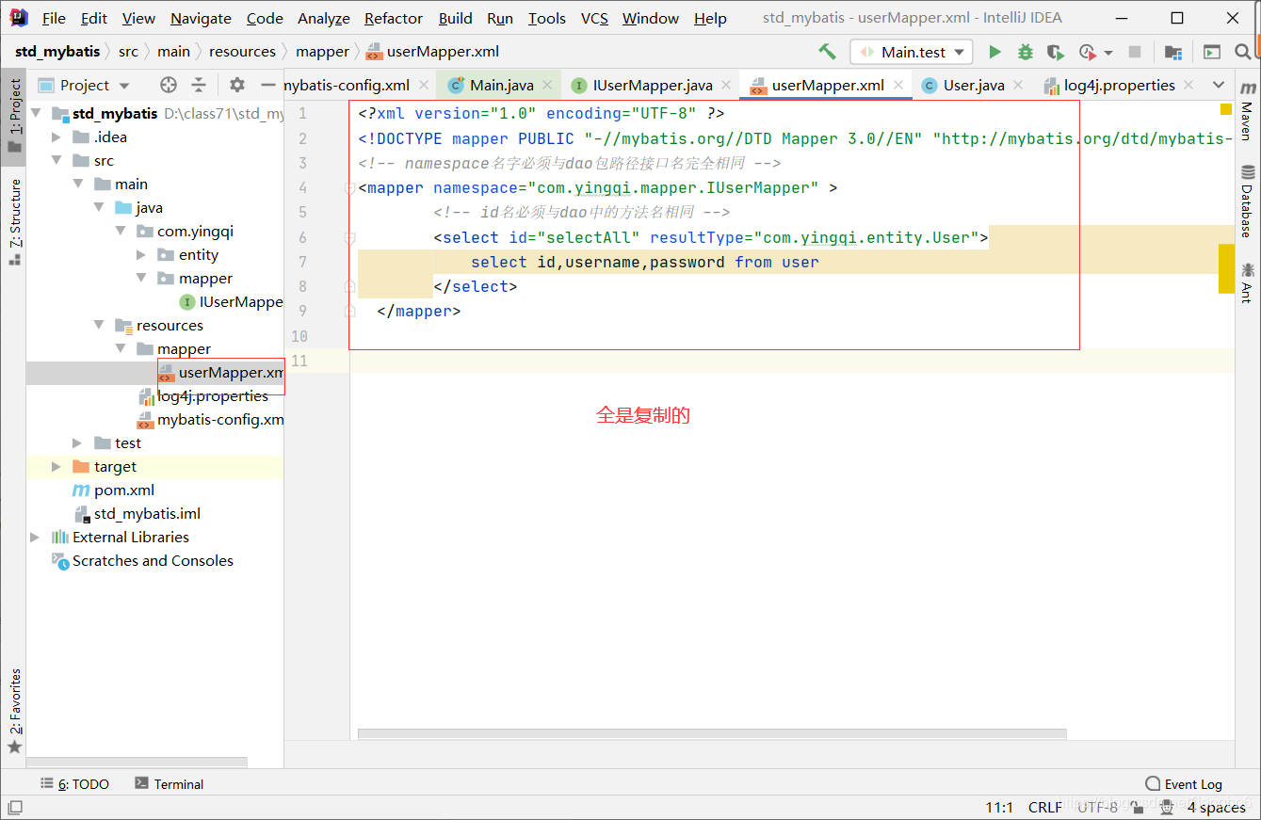Collapse the resources folder
Image resolution: width=1261 pixels, height=820 pixels.
point(99,326)
